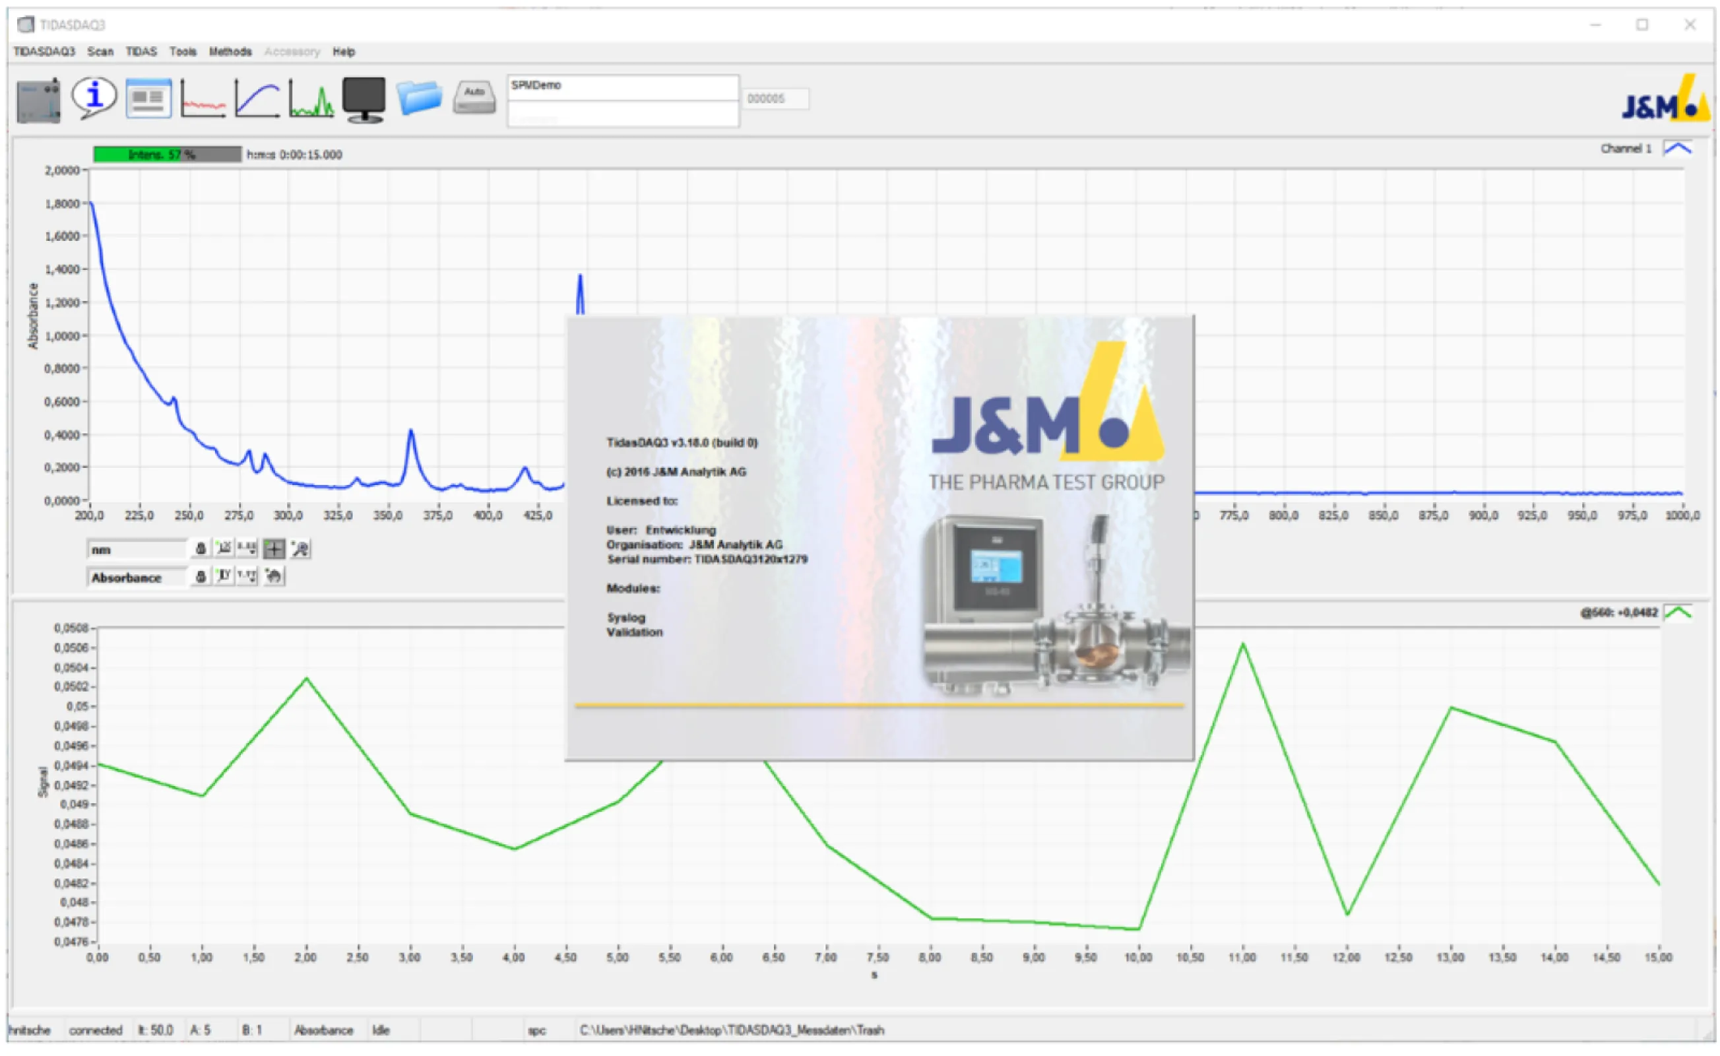Click the monitor display toolbar icon

pos(363,98)
